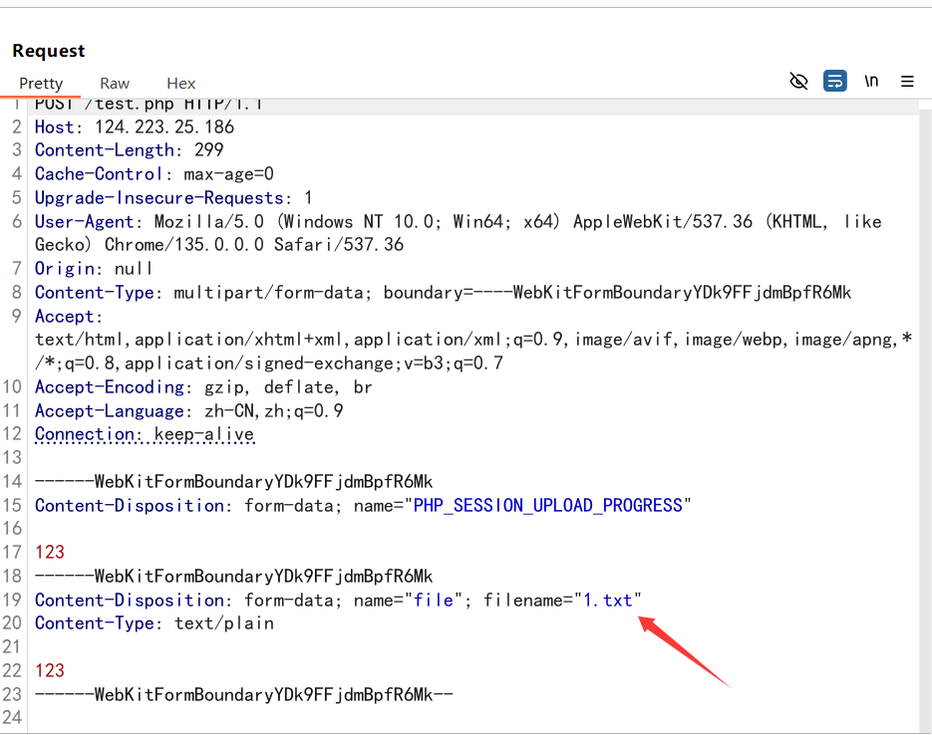932x735 pixels.
Task: Switch to the Hex tab
Action: pos(181,84)
